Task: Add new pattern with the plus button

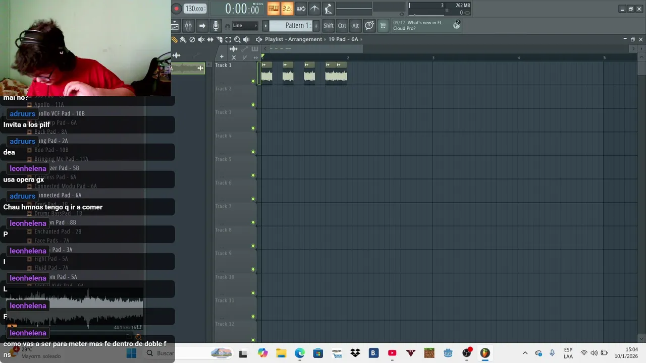Action: pyautogui.click(x=316, y=26)
